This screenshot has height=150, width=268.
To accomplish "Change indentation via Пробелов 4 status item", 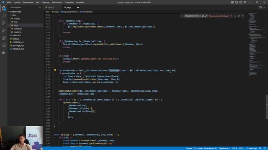I will [x=224, y=148].
